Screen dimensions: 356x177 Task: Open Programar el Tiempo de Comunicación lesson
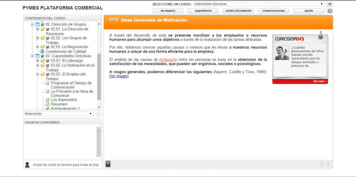pos(71,85)
